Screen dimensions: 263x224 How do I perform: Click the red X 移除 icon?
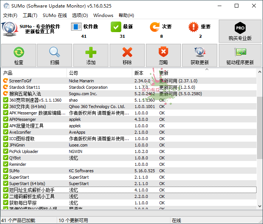(x=127, y=52)
